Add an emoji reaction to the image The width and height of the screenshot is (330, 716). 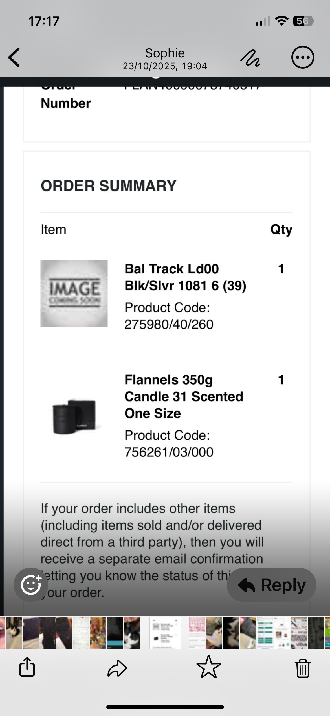31,585
